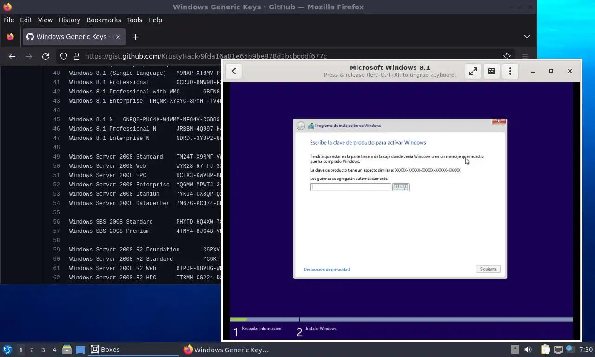Click the show desktop taskbar icon
This screenshot has width=595, height=357.
pos(80,350)
